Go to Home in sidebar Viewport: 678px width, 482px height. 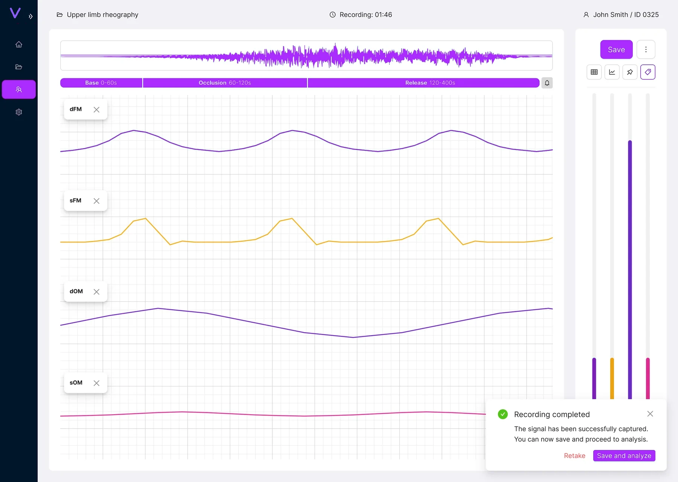(x=19, y=44)
